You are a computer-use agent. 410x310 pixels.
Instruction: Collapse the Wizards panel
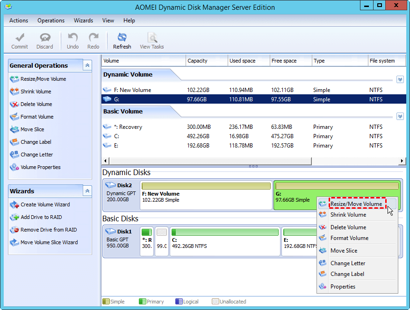tap(87, 191)
